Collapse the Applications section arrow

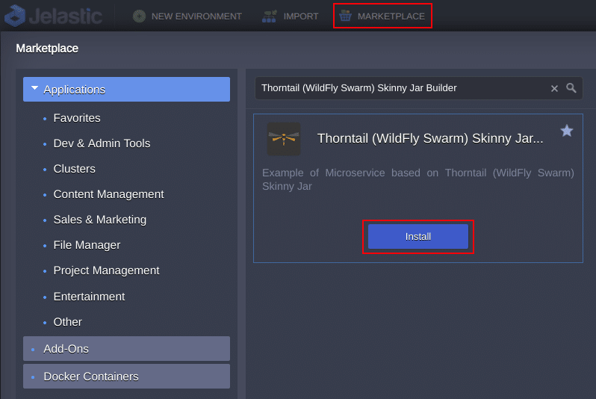click(x=34, y=88)
